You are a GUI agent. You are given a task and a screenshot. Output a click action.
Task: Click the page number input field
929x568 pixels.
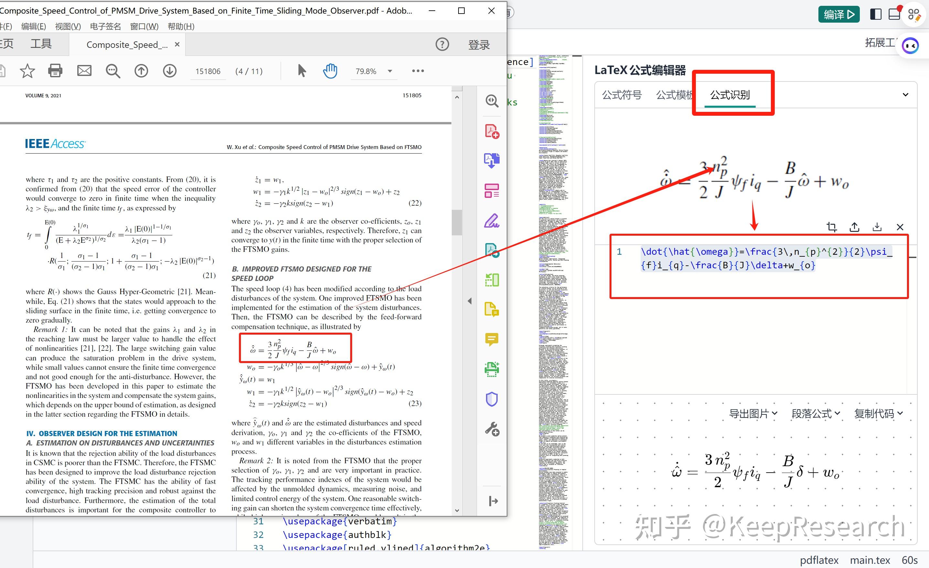(x=208, y=71)
